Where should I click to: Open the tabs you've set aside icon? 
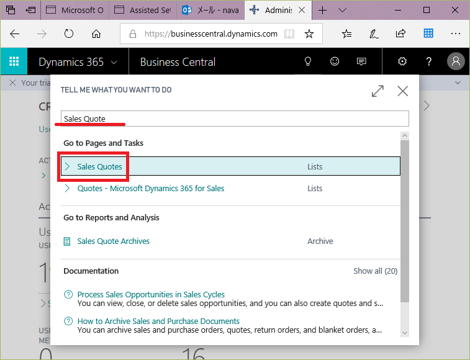tap(11, 10)
